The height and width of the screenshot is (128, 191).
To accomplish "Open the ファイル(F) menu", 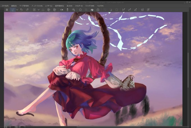I will pyautogui.click(x=5, y=6).
